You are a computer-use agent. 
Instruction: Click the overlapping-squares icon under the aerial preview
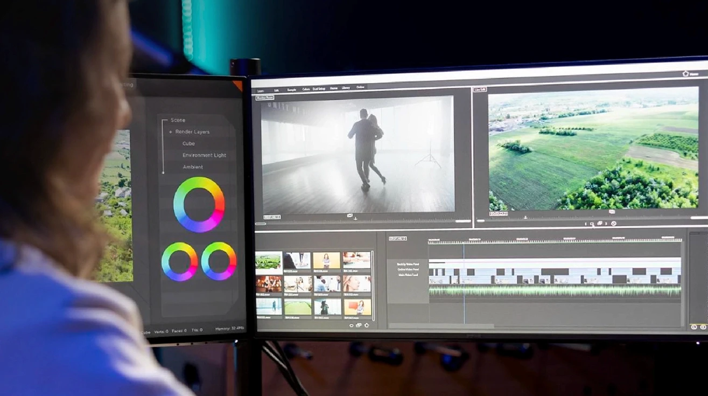(x=600, y=224)
